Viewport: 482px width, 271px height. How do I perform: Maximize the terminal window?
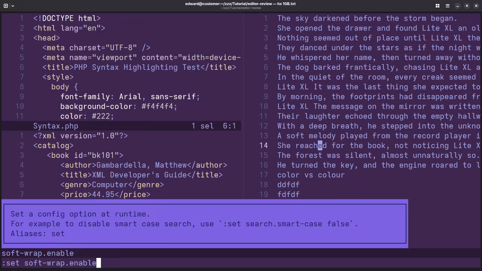point(467,6)
